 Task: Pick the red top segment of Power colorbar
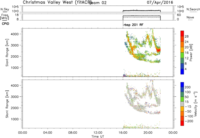click(x=182, y=34)
